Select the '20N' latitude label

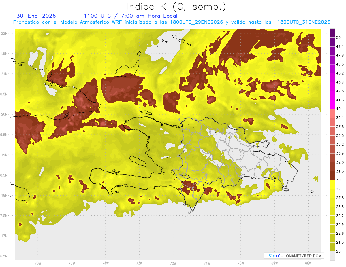5,114
